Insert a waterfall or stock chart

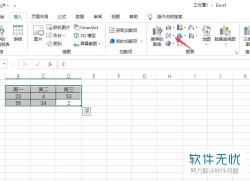pos(193,27)
